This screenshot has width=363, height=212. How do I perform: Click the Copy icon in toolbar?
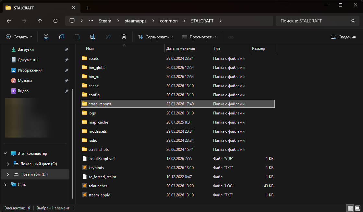(61, 37)
